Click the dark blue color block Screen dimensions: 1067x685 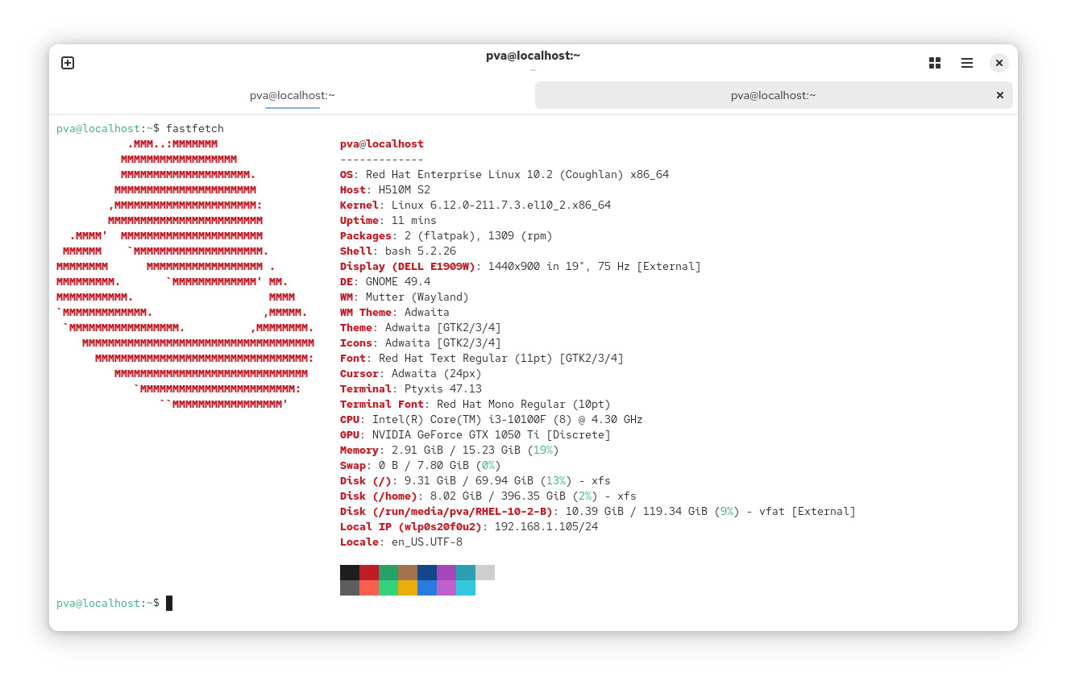pos(427,572)
